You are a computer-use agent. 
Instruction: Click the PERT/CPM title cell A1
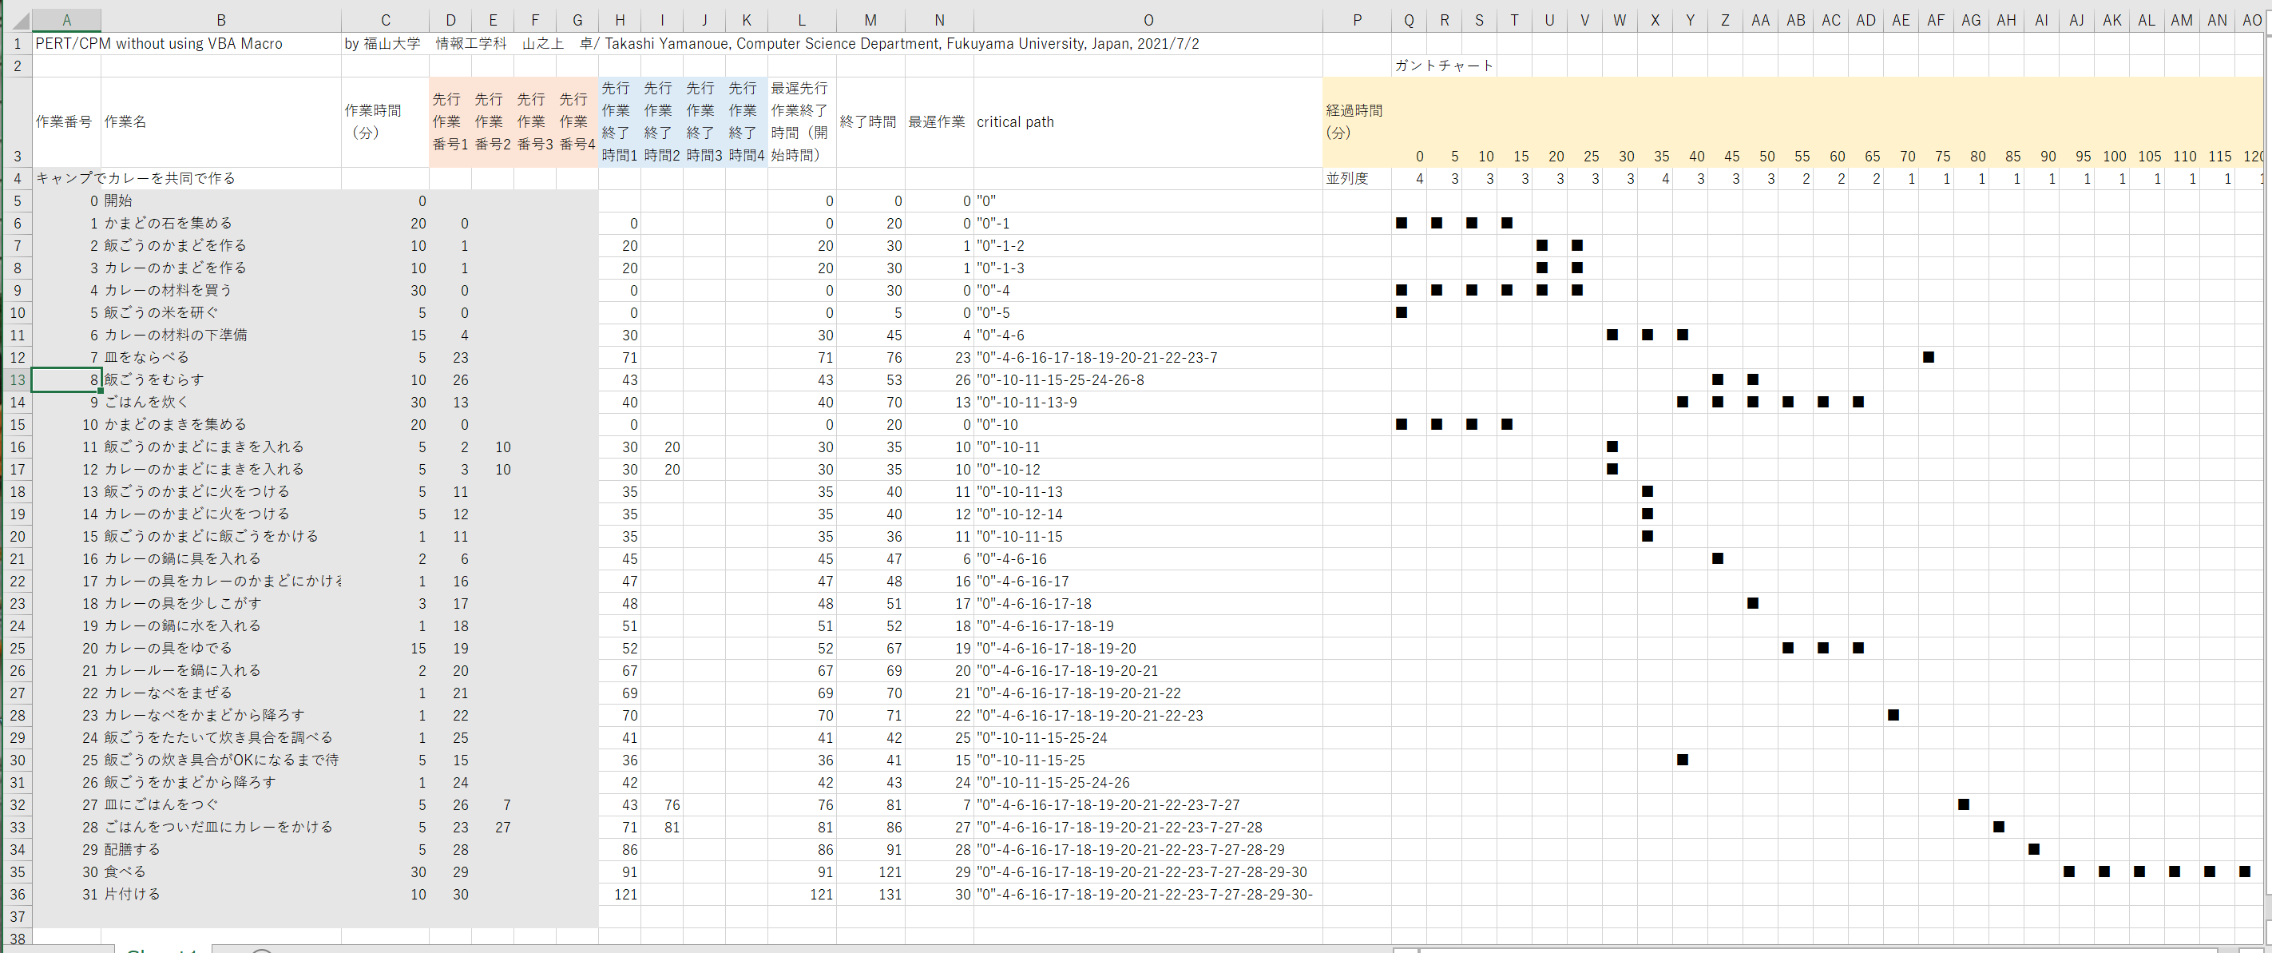point(66,43)
